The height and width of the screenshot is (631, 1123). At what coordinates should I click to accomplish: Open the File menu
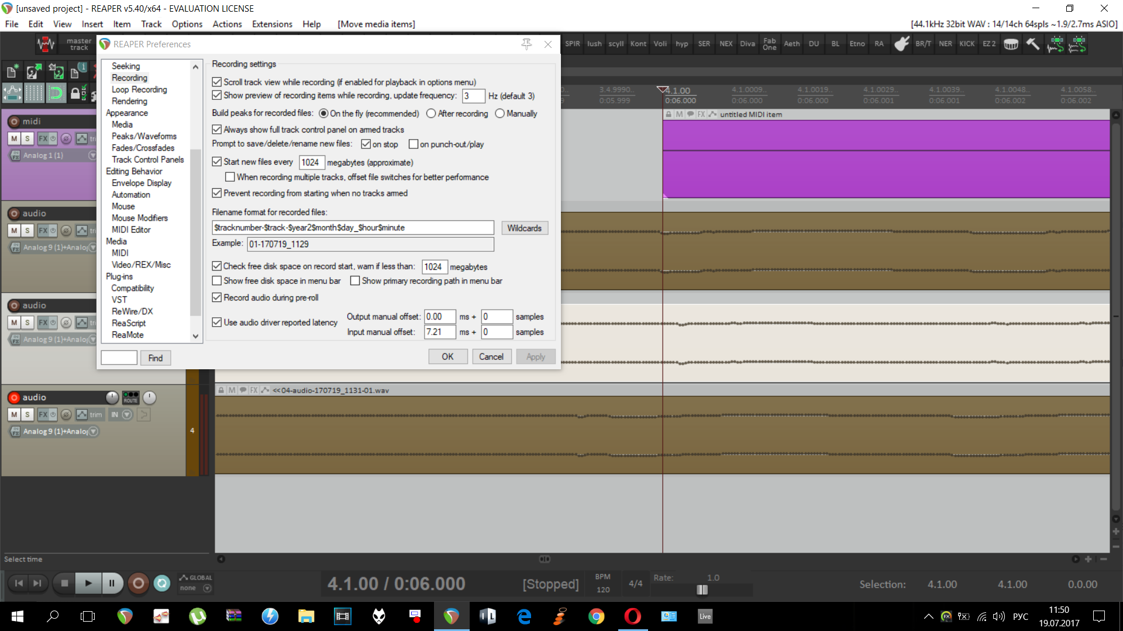click(x=12, y=24)
